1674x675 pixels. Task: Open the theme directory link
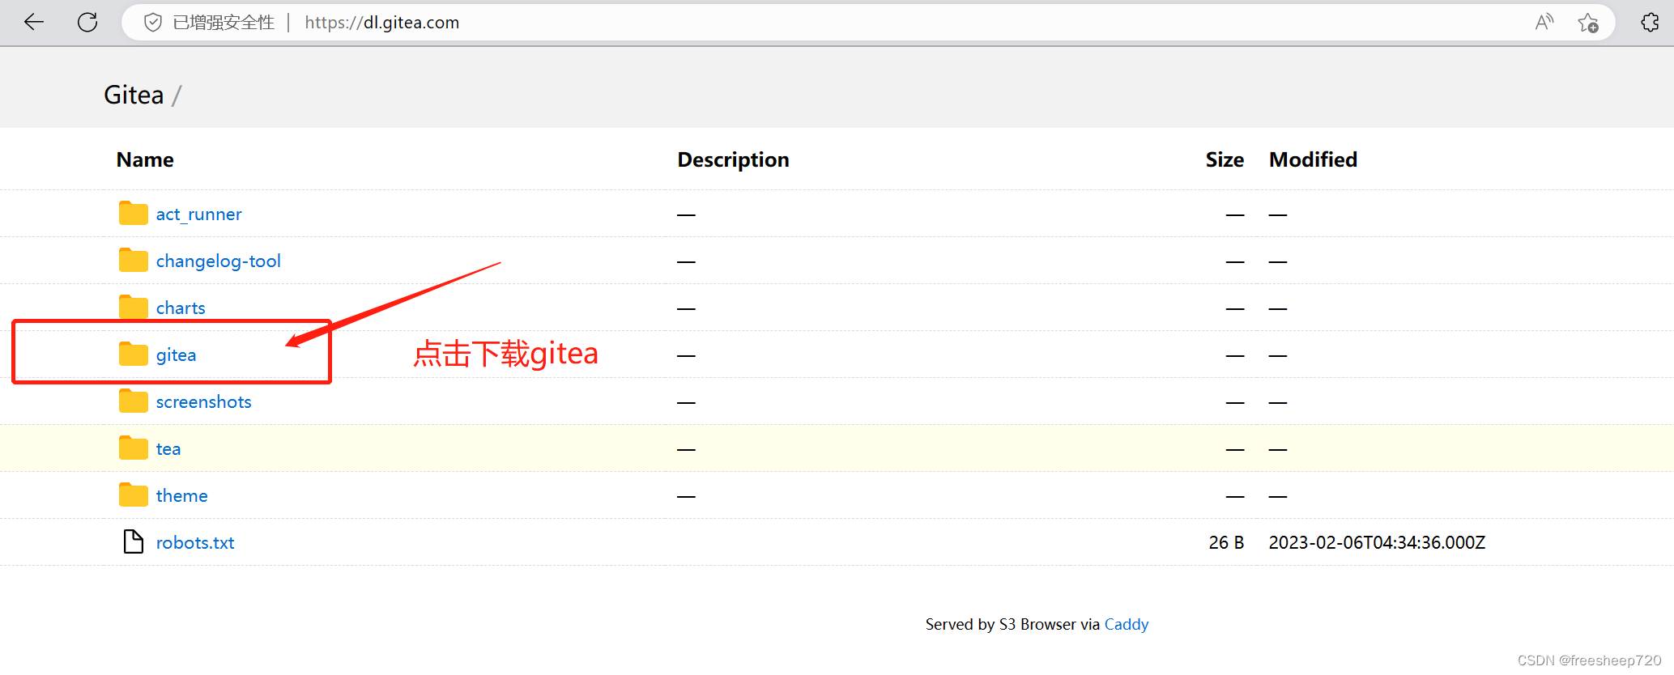(181, 496)
